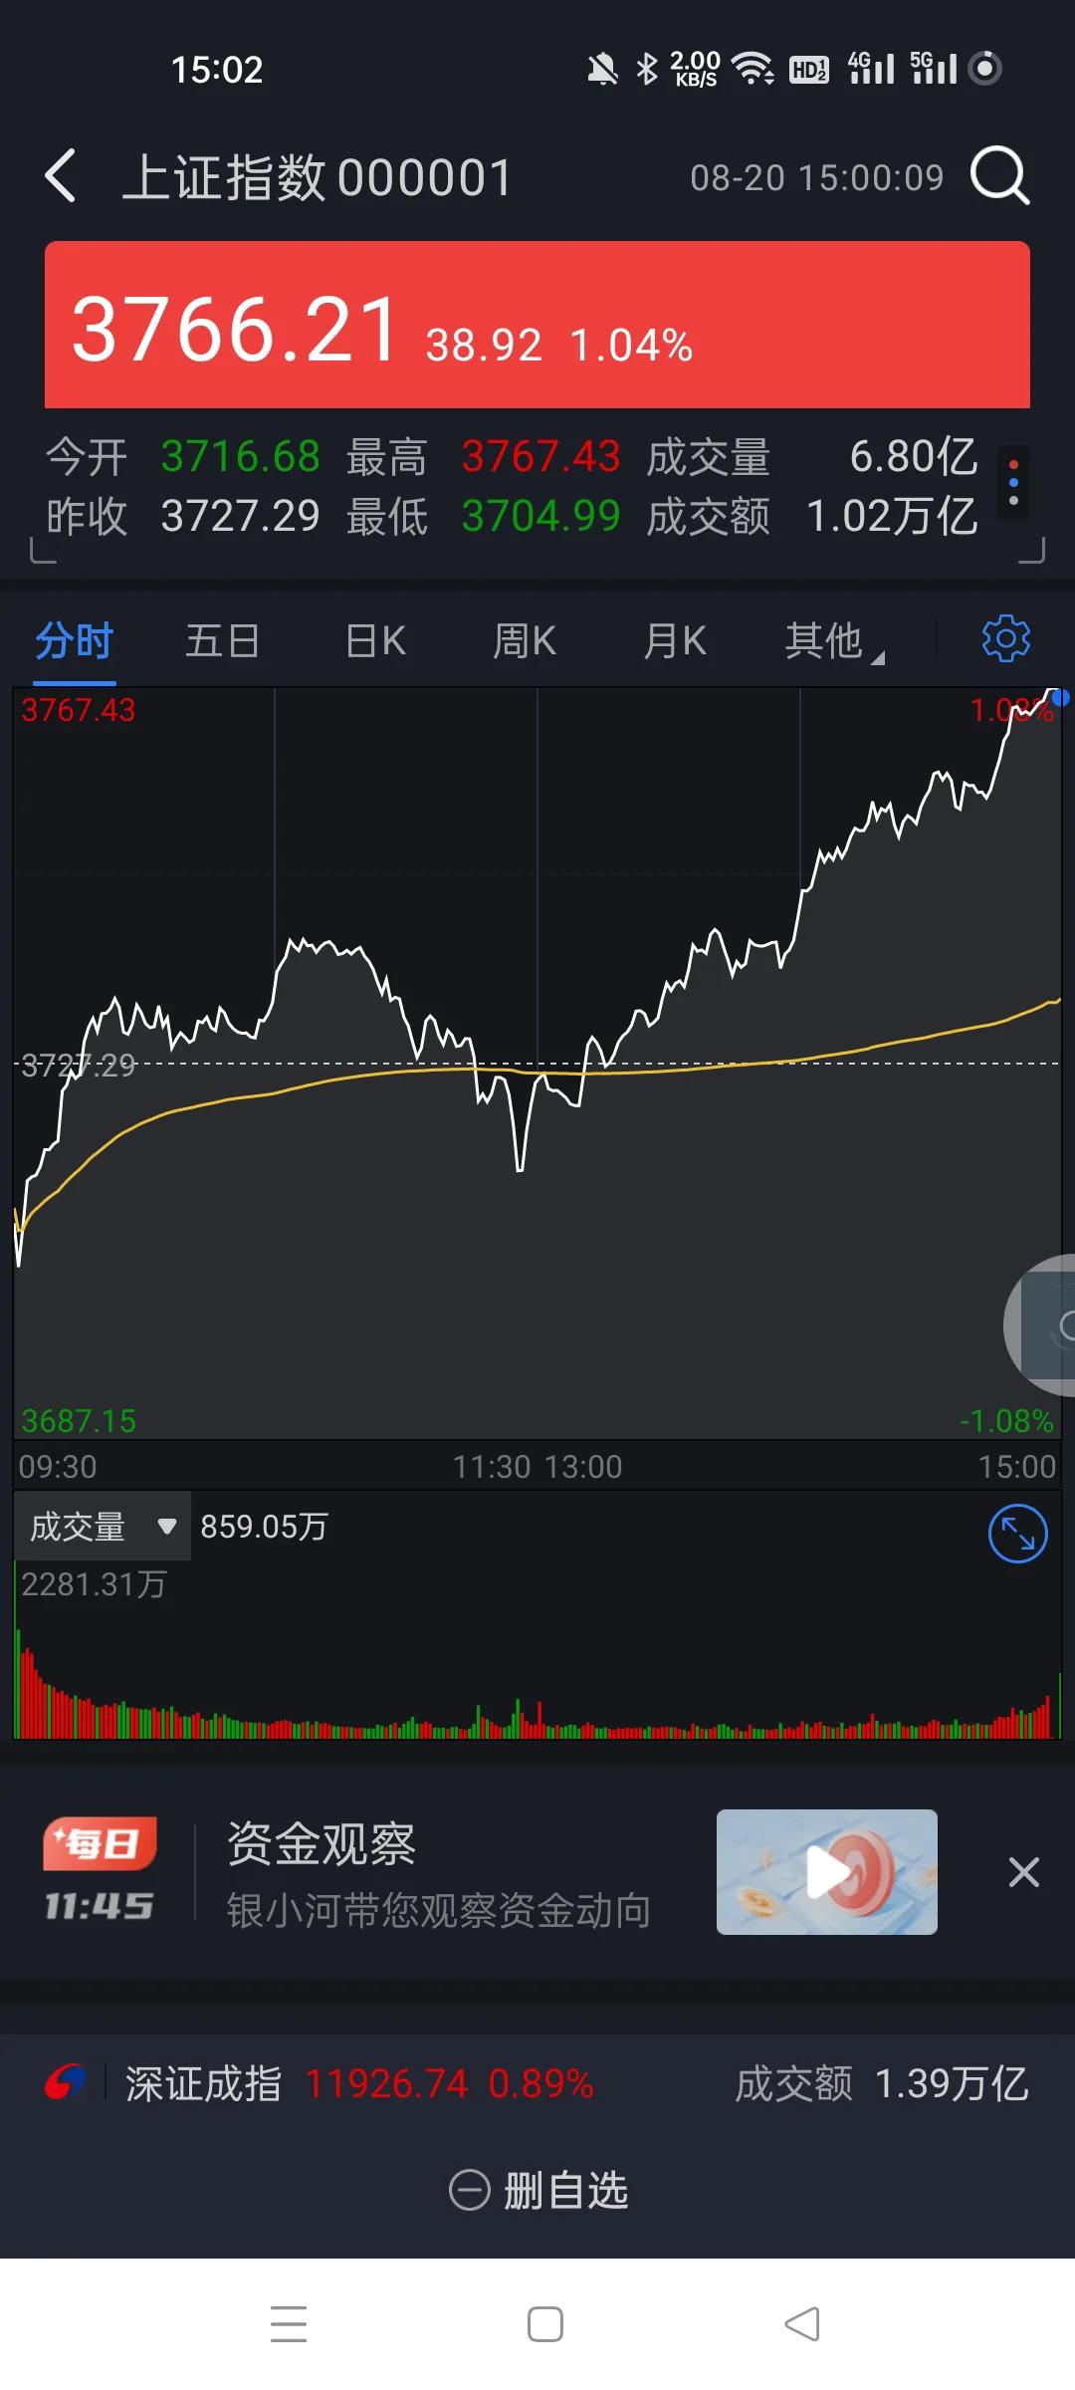The image size is (1075, 2390).
Task: Tap the Wi-Fi status icon
Action: tap(753, 69)
